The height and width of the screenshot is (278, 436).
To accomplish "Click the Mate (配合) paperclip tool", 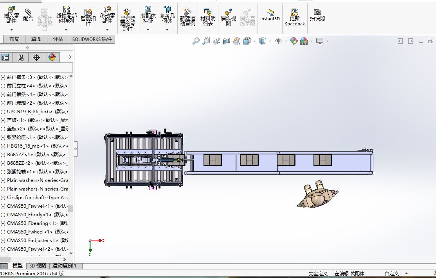I will (x=28, y=15).
